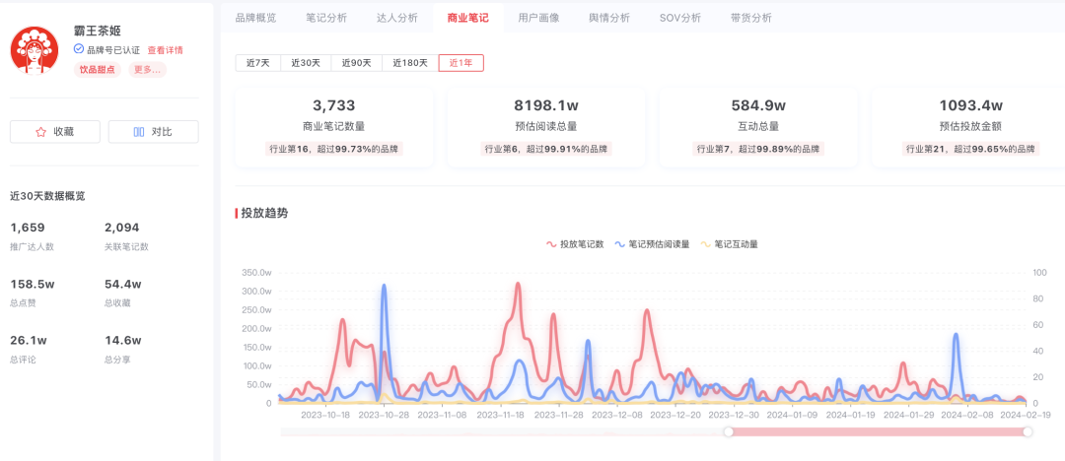Screen dimensions: 1065x461
Task: Click the 584.9w 互动总量 card
Action: point(758,127)
